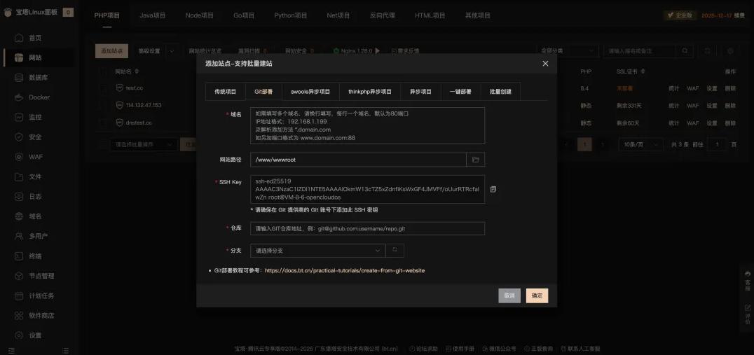Open the 终端 terminal sidebar icon
The width and height of the screenshot is (754, 355).
19,256
